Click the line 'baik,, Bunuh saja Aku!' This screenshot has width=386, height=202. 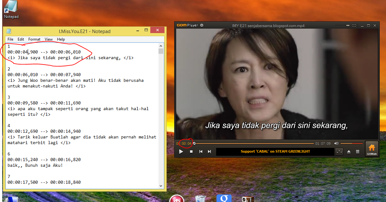point(35,165)
